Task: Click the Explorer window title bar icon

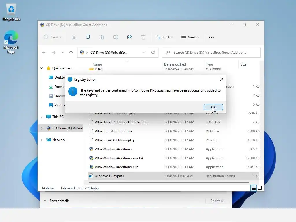Action: (x=42, y=25)
